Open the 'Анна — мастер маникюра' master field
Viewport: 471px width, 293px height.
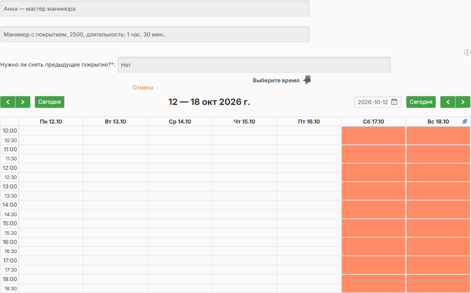[155, 9]
